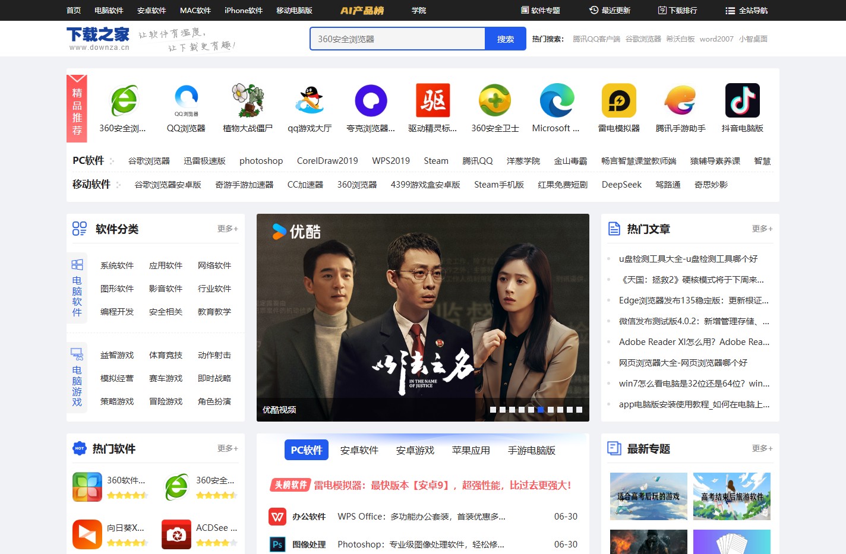Open the 360安全卫士 icon
The image size is (846, 554).
pos(495,100)
